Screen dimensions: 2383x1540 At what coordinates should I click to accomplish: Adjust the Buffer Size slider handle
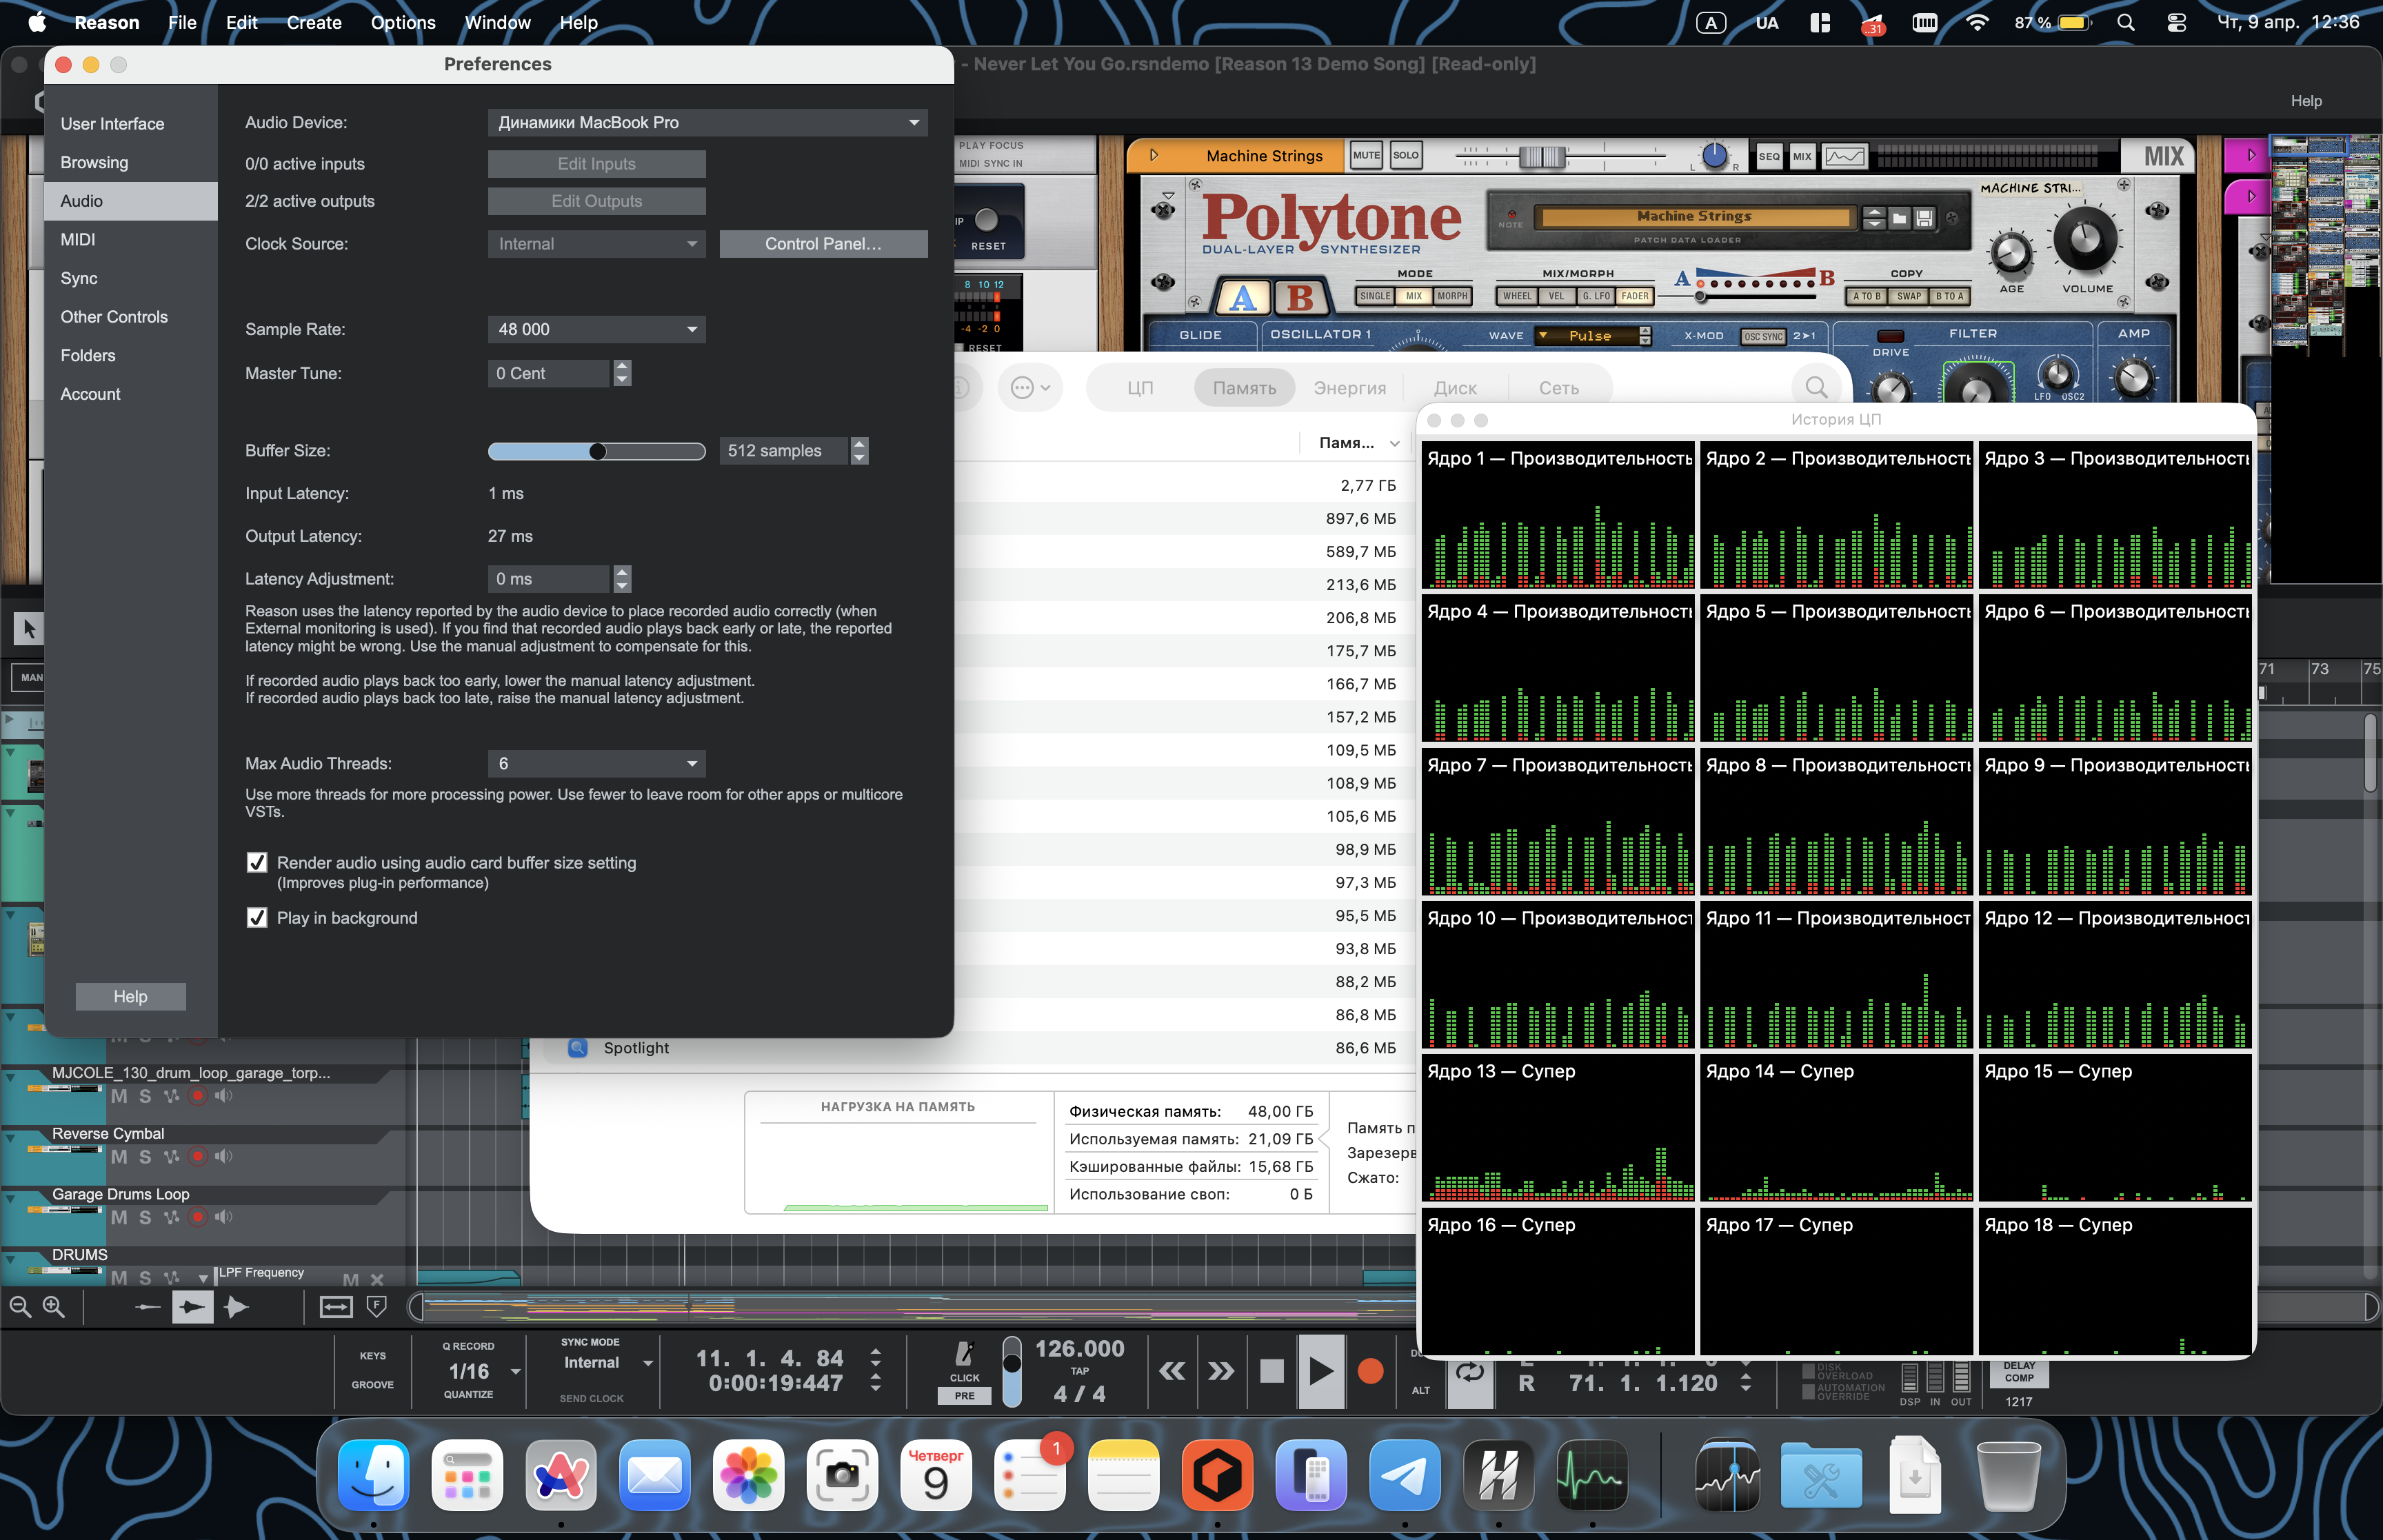pyautogui.click(x=598, y=452)
